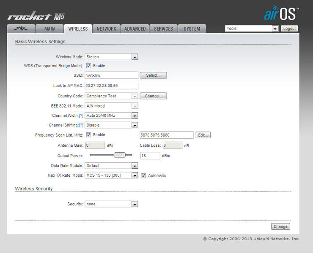This screenshot has width=313, height=253.
Task: Switch to the MAIN tab
Action: [49, 29]
